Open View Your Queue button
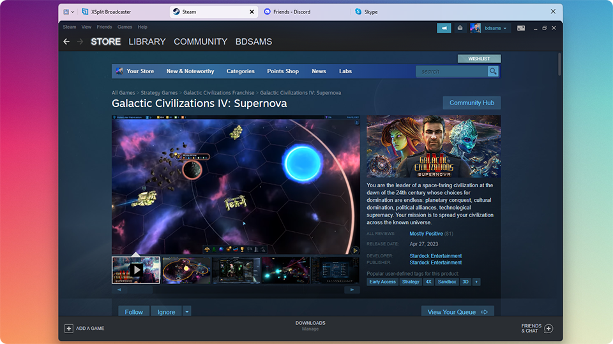Viewport: 613px width, 344px height. (x=457, y=312)
